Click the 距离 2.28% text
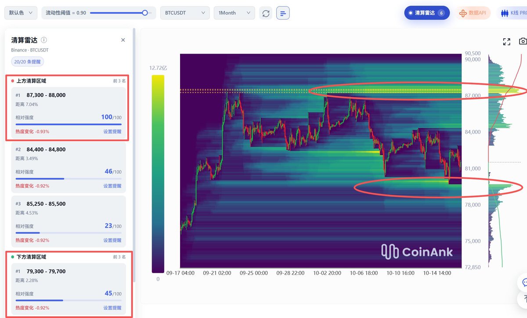 27,280
